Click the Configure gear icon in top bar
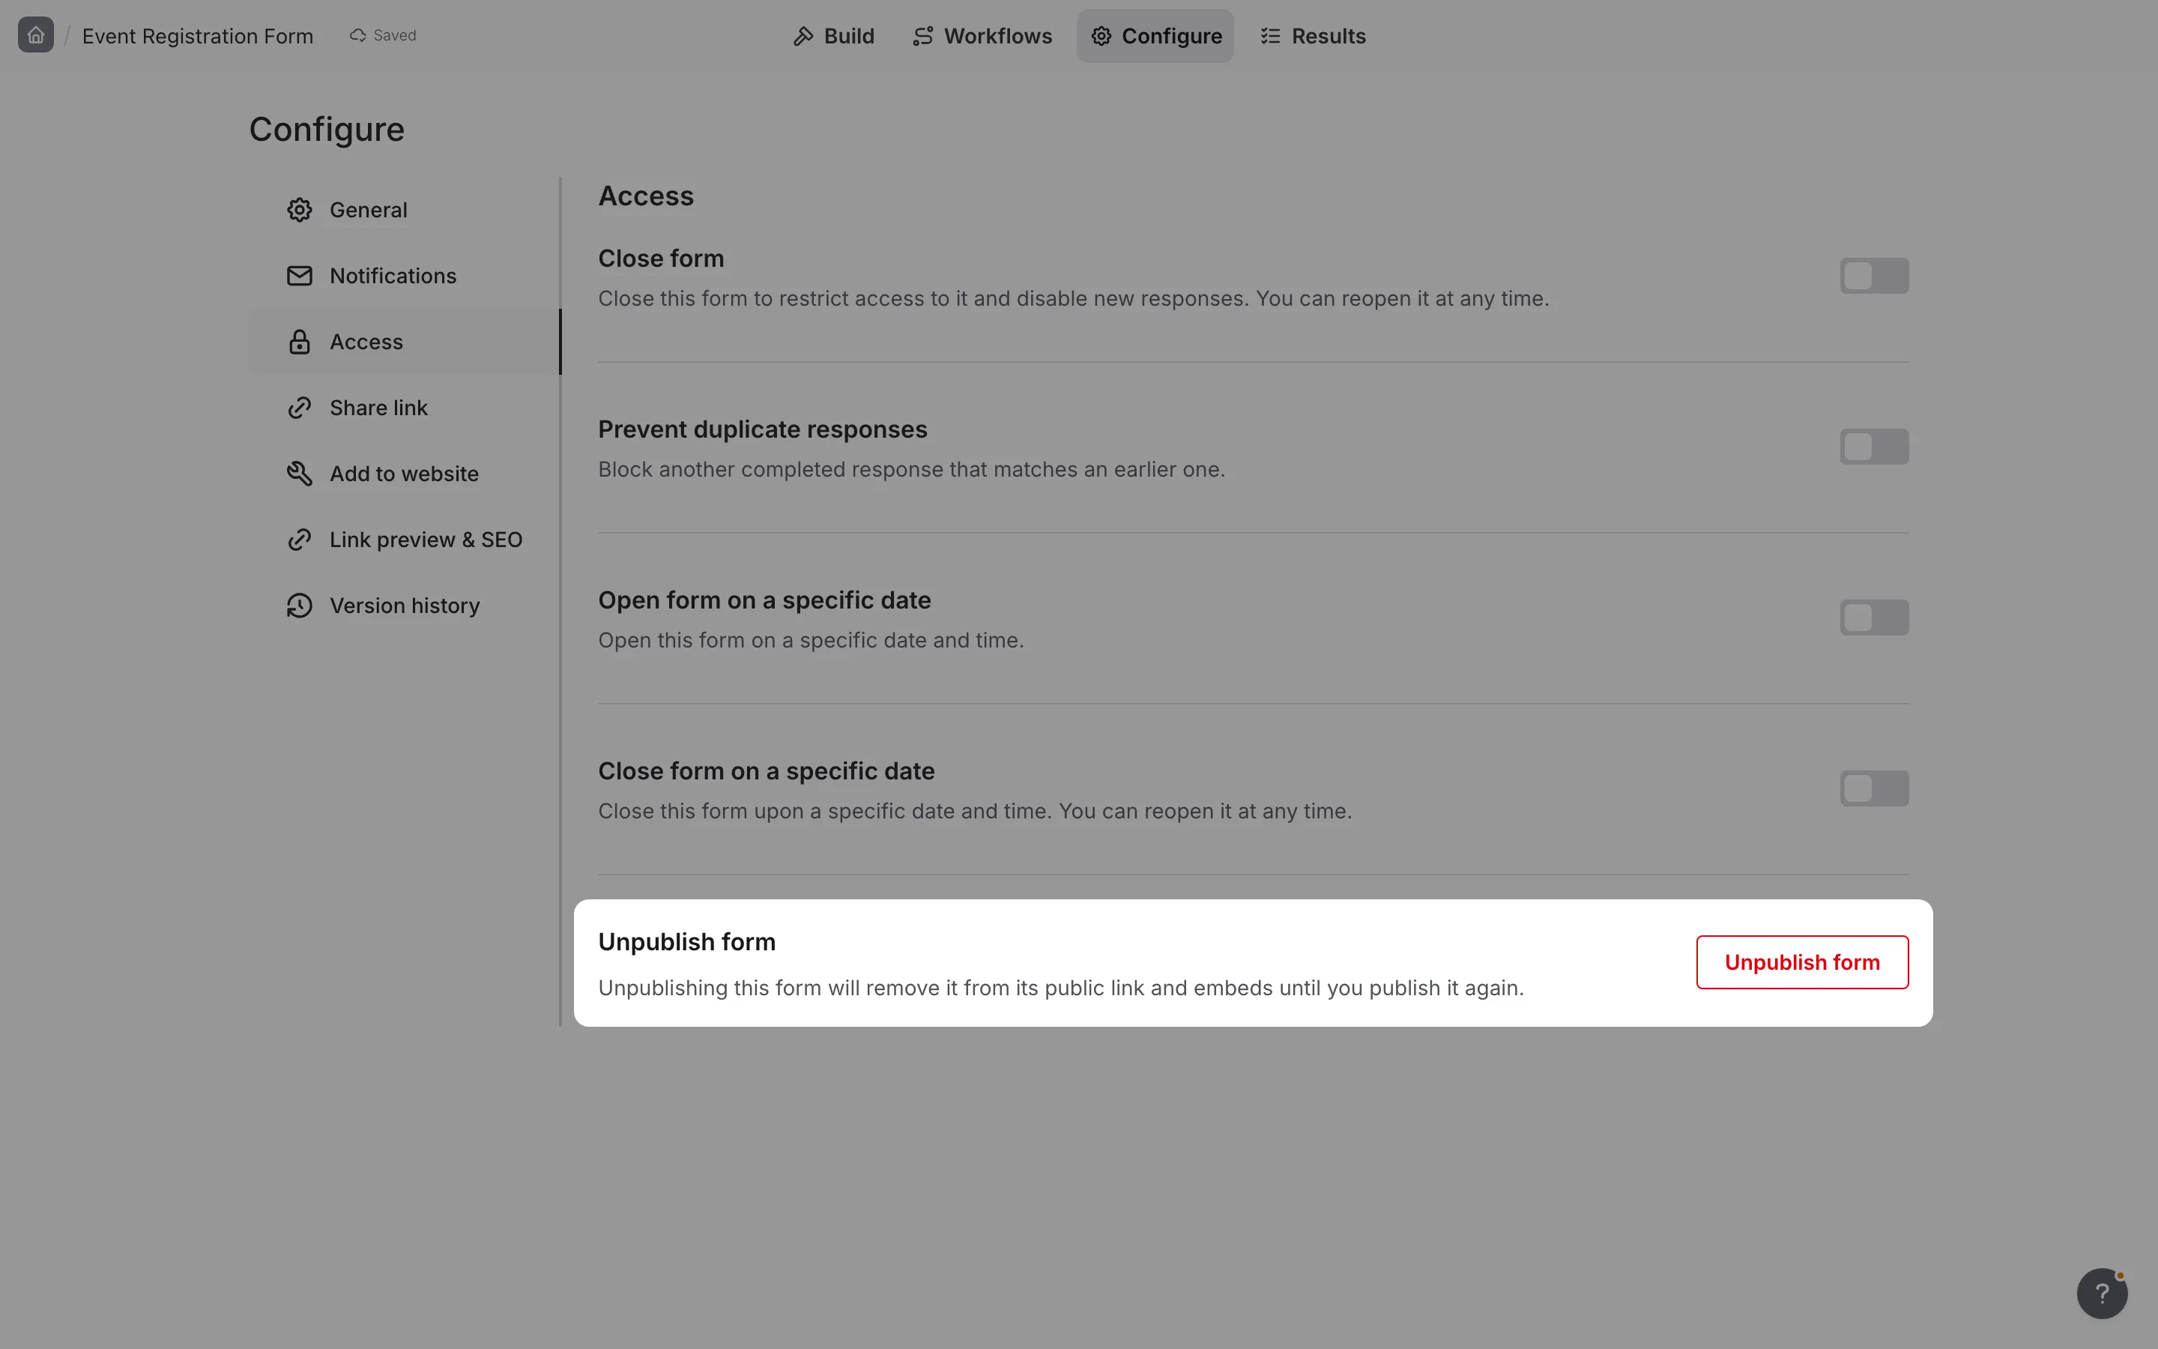 point(1101,36)
